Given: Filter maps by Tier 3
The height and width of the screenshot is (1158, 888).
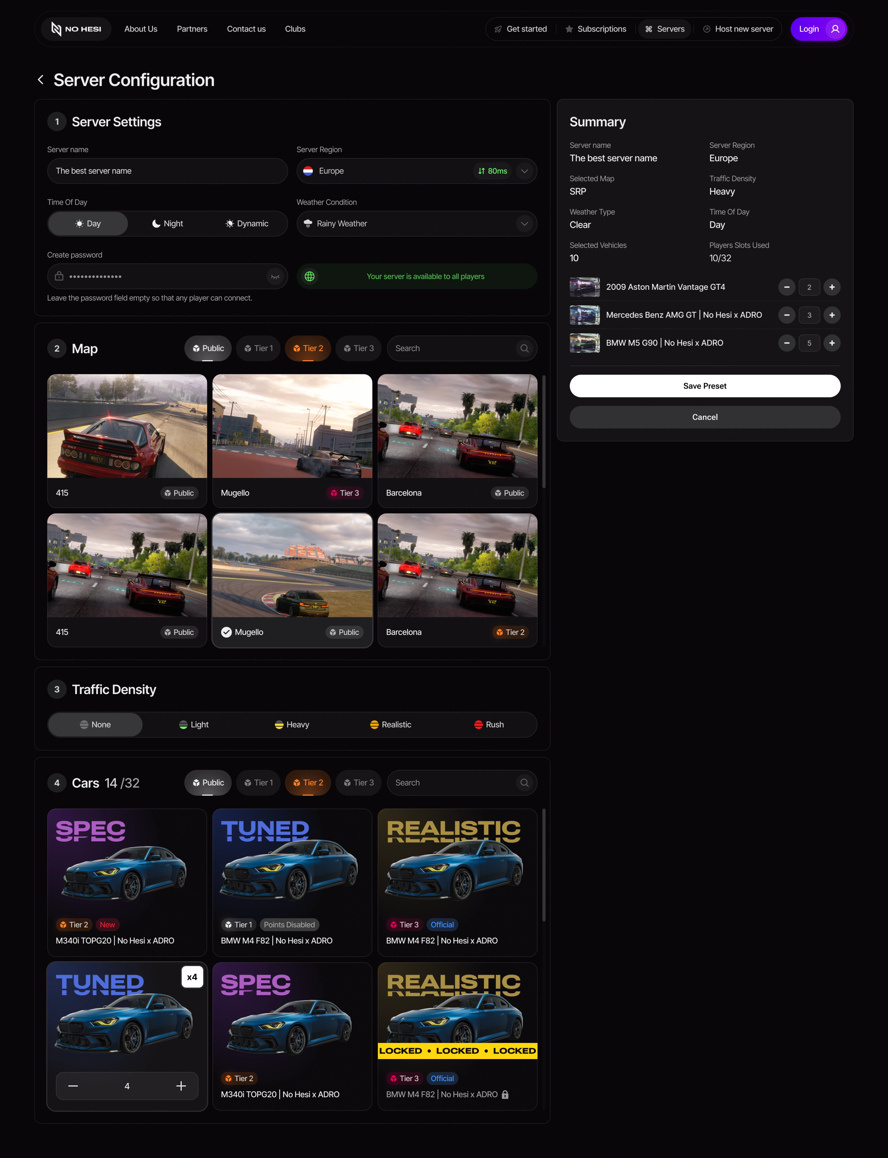Looking at the screenshot, I should coord(358,348).
